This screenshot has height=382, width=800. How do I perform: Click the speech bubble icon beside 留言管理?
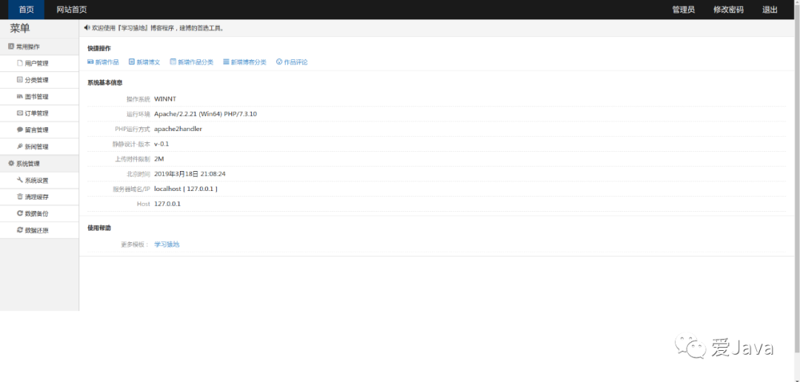[20, 130]
